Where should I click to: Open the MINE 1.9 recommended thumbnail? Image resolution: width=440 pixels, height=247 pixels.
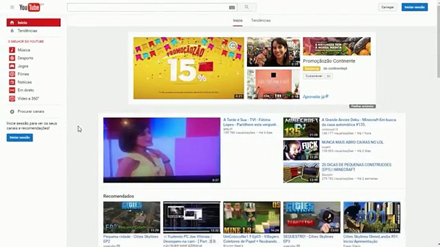[x=252, y=217]
